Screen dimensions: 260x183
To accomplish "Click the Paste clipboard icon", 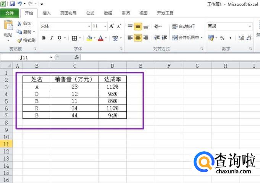I will pos(8,25).
